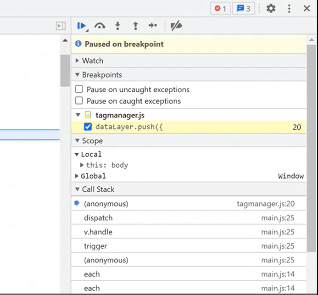This screenshot has width=318, height=295.
Task: Uncheck the dataLayer.push breakpoint
Action: [x=88, y=127]
